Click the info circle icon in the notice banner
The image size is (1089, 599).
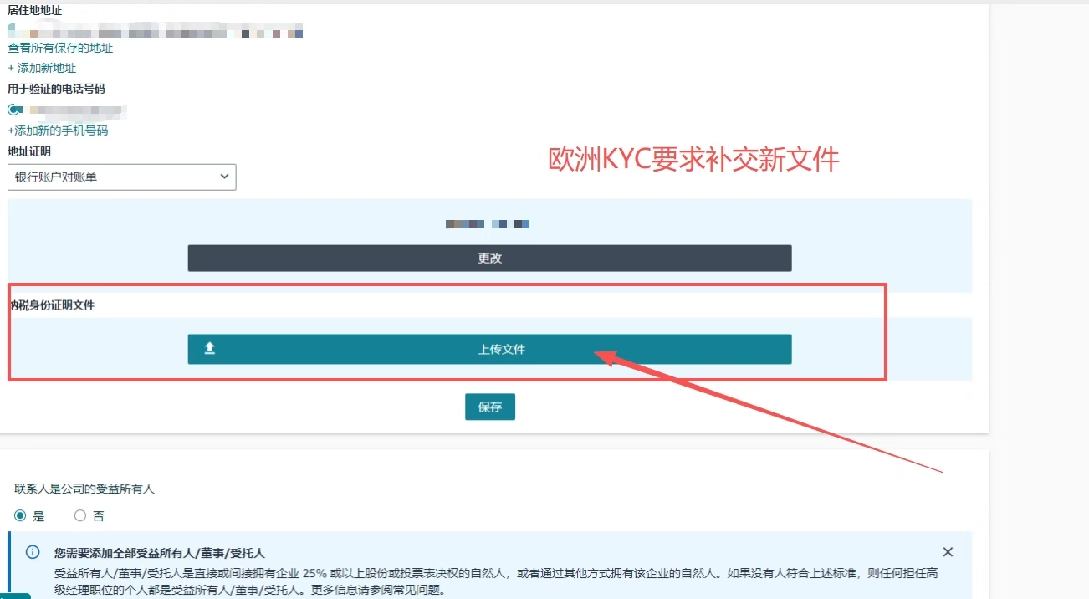point(33,552)
